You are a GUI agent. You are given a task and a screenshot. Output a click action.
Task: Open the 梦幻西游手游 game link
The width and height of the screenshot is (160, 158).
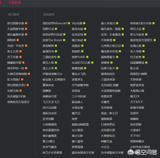pos(15,23)
